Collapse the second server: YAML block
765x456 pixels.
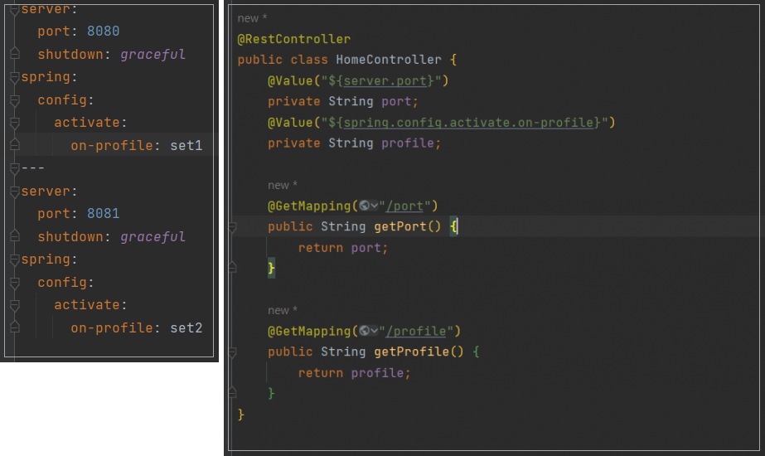coord(15,192)
